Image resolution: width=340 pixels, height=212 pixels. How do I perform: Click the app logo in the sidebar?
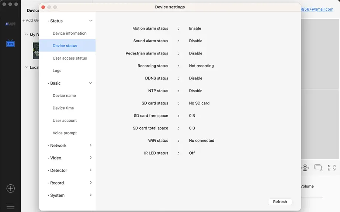[x=10, y=24]
